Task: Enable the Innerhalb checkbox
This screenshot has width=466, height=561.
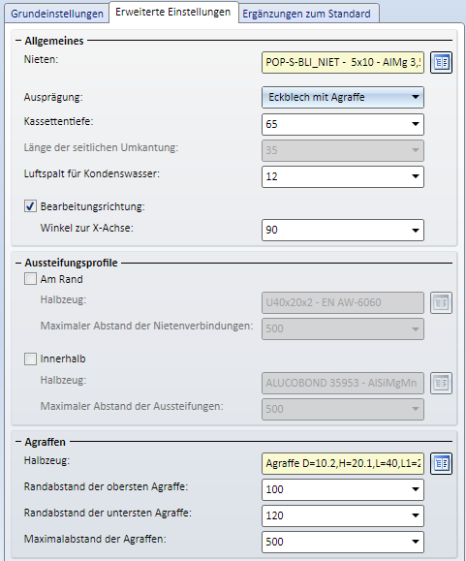Action: click(30, 358)
